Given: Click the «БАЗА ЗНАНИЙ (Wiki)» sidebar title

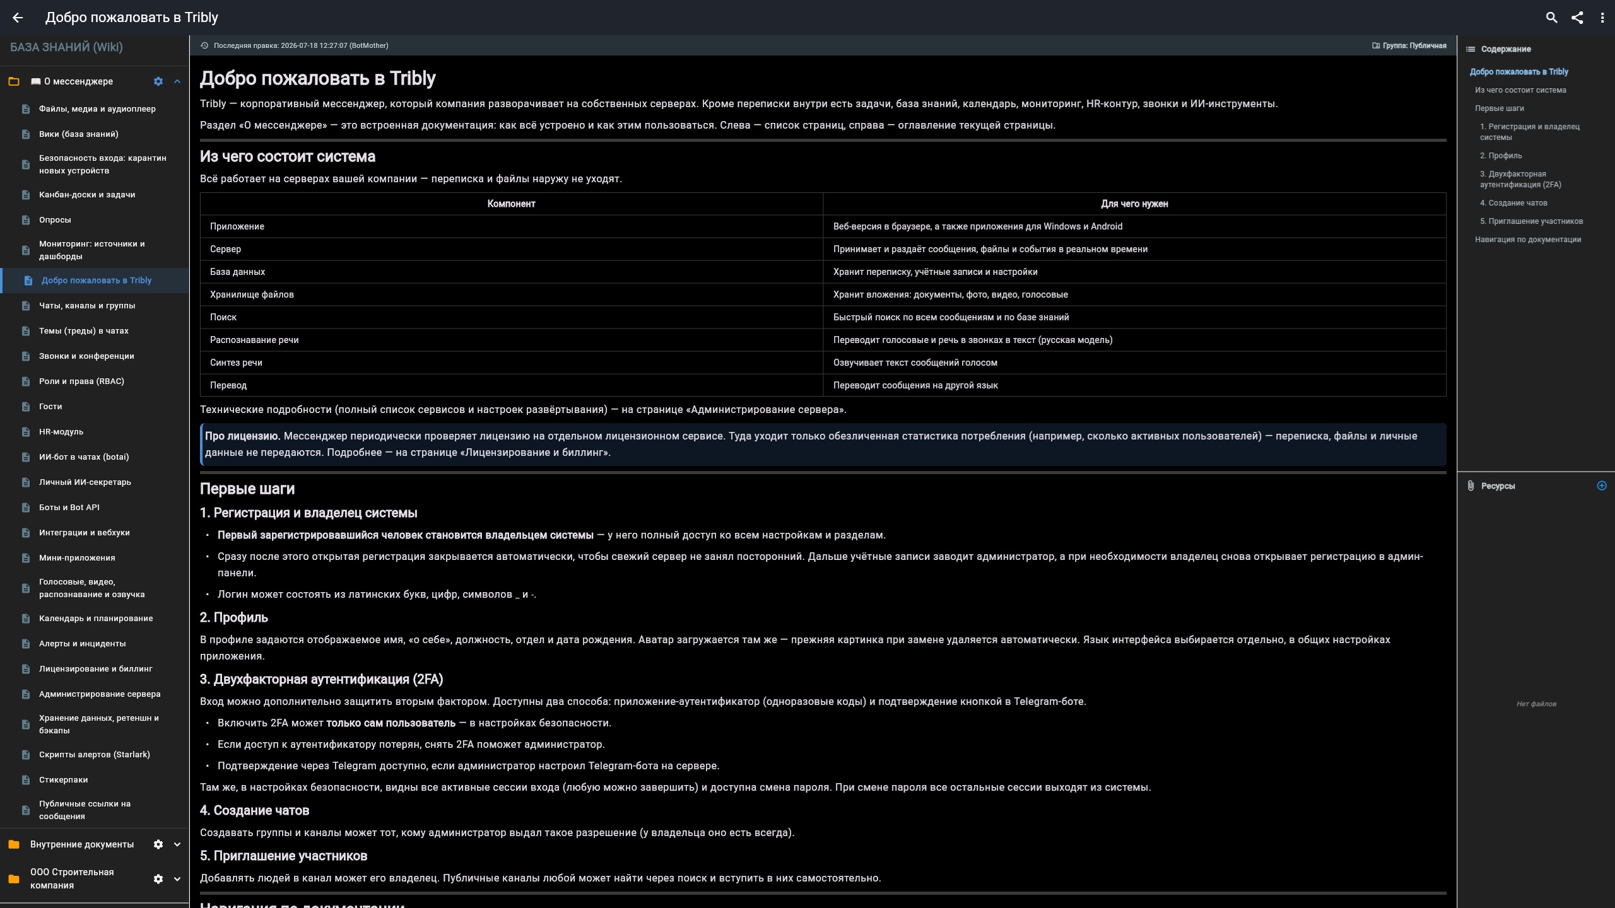Looking at the screenshot, I should (x=66, y=47).
